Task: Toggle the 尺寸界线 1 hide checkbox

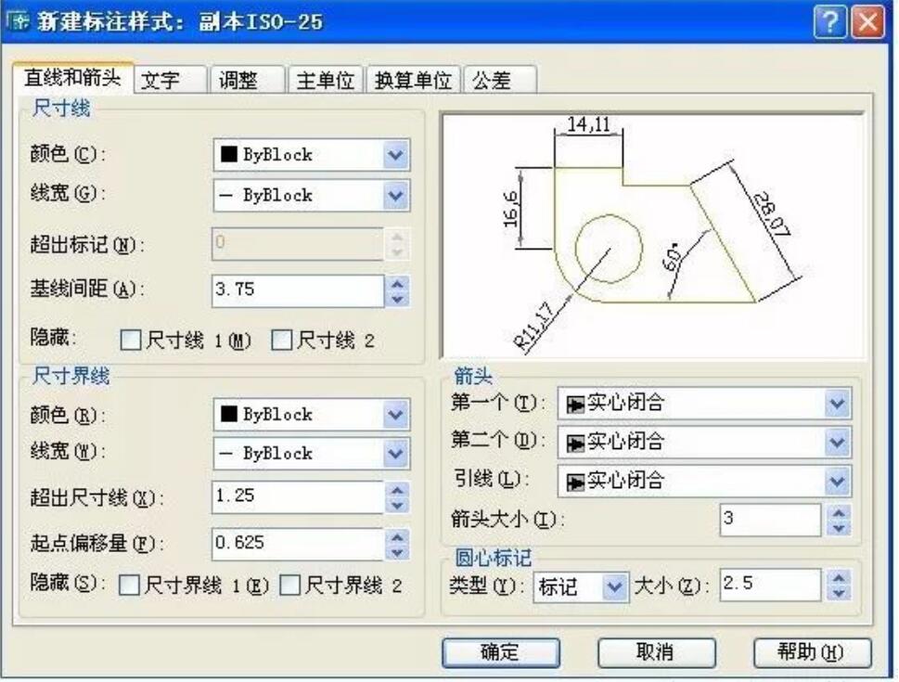Action: (130, 585)
